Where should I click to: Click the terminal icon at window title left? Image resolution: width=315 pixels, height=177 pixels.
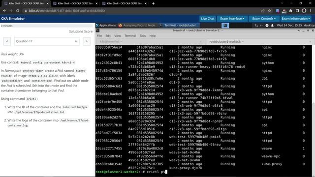pos(97,30)
